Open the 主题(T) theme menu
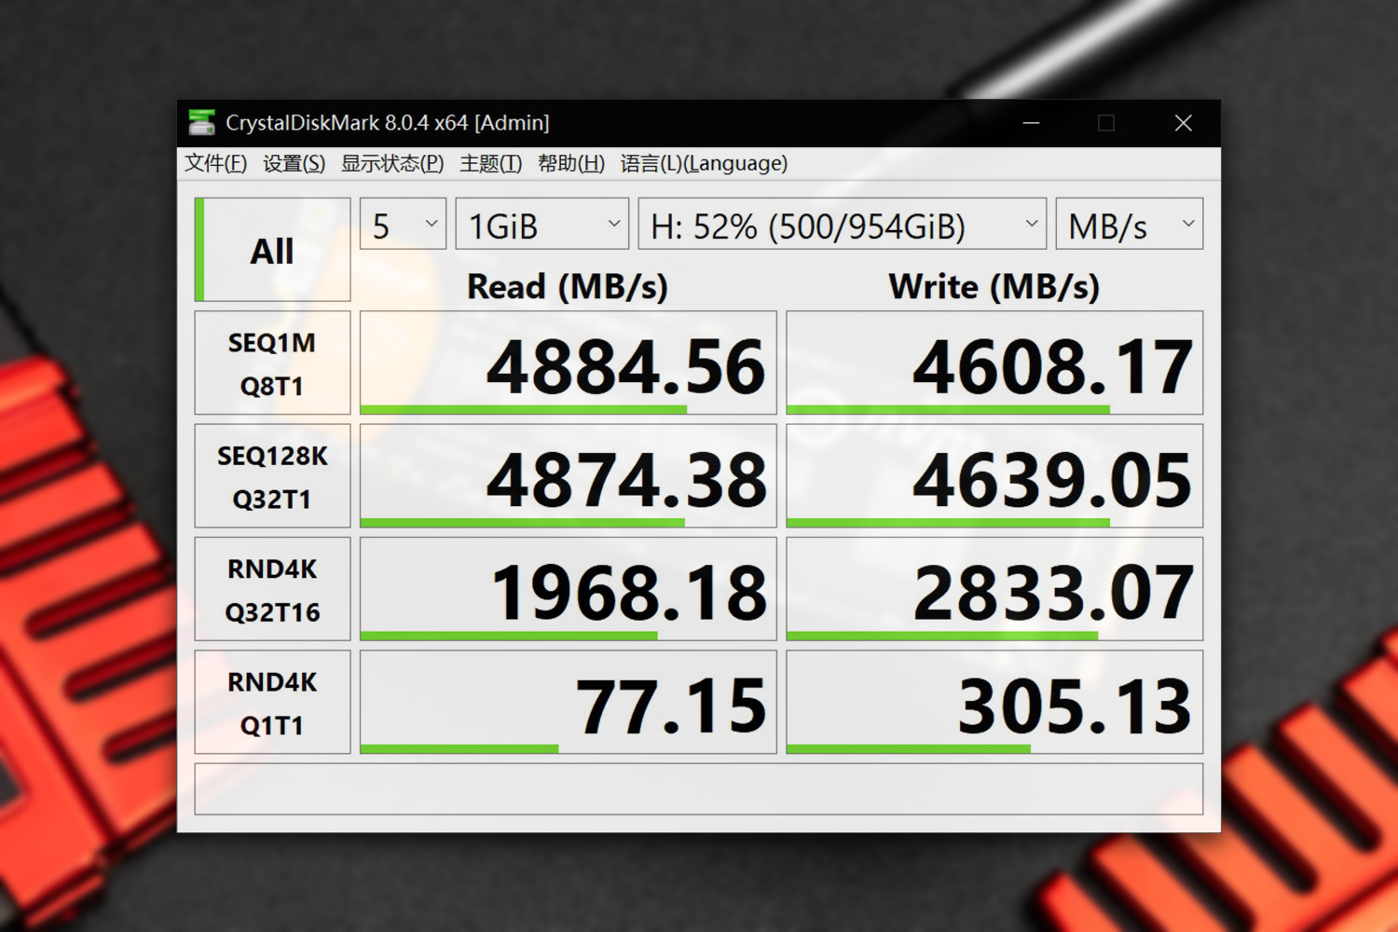Image resolution: width=1398 pixels, height=932 pixels. (x=490, y=163)
